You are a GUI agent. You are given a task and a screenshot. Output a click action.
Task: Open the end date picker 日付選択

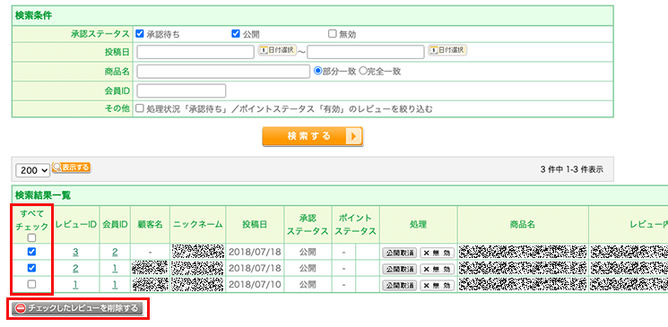tap(447, 50)
